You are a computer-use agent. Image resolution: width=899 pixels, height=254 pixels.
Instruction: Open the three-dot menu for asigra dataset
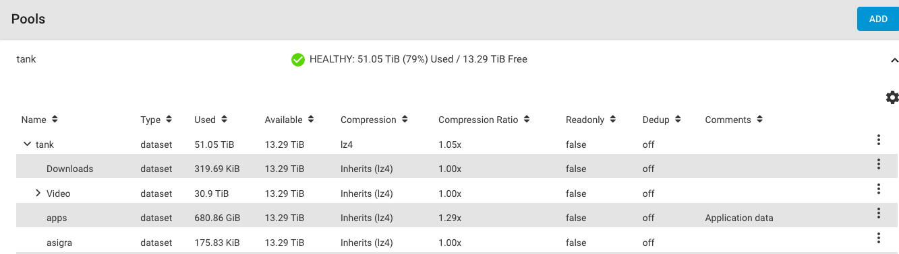878,238
